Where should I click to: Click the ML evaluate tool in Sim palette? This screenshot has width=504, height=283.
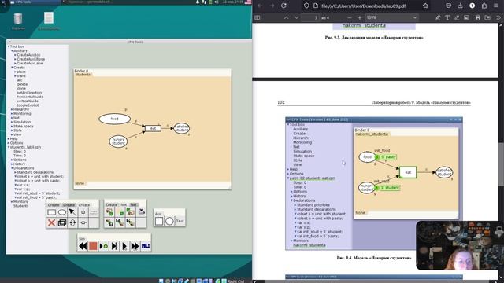point(145,246)
